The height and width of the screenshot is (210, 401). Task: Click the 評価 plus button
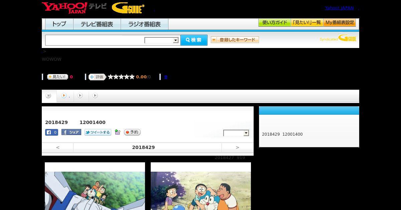[97, 77]
